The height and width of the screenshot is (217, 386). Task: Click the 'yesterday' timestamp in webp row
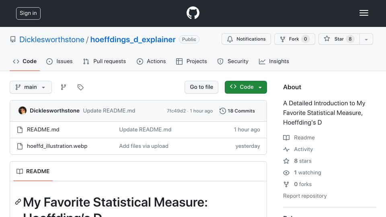248,146
